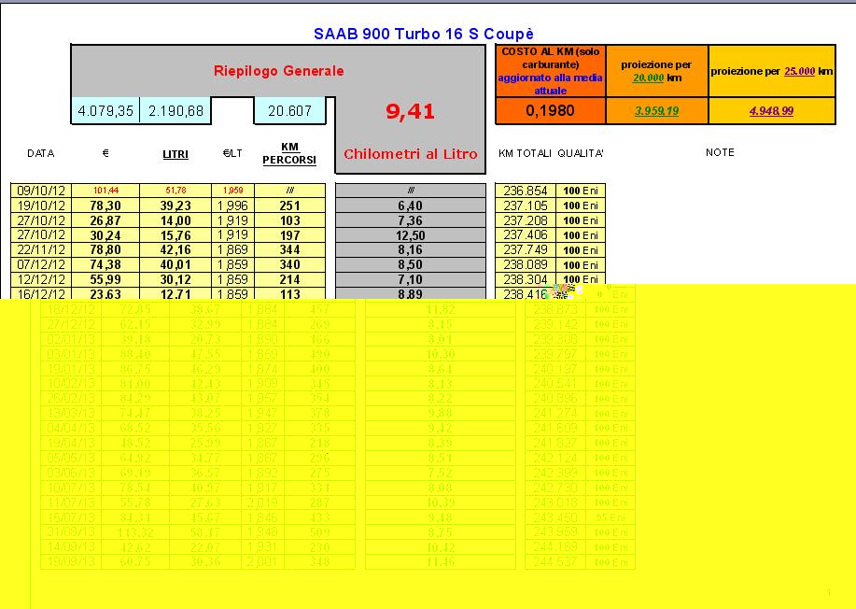
Task: Click the € column header
Action: [105, 153]
